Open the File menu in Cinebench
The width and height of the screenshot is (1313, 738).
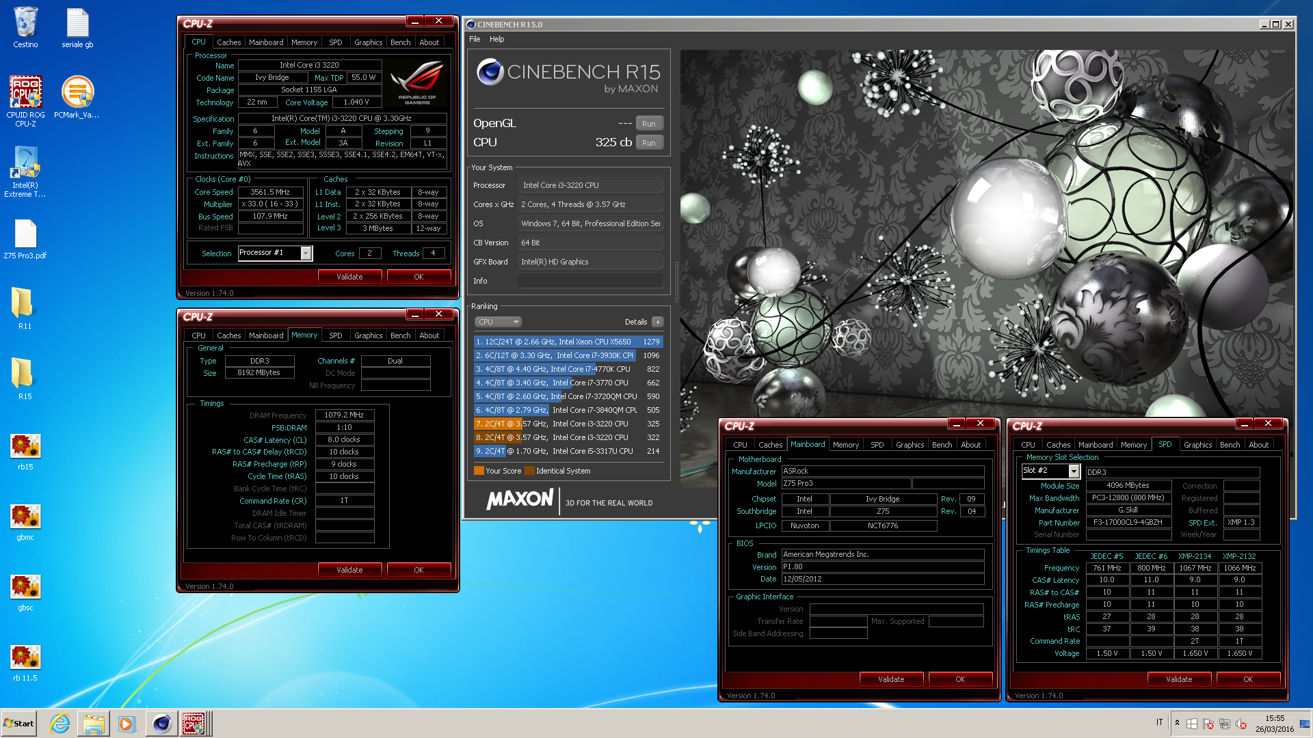[475, 39]
